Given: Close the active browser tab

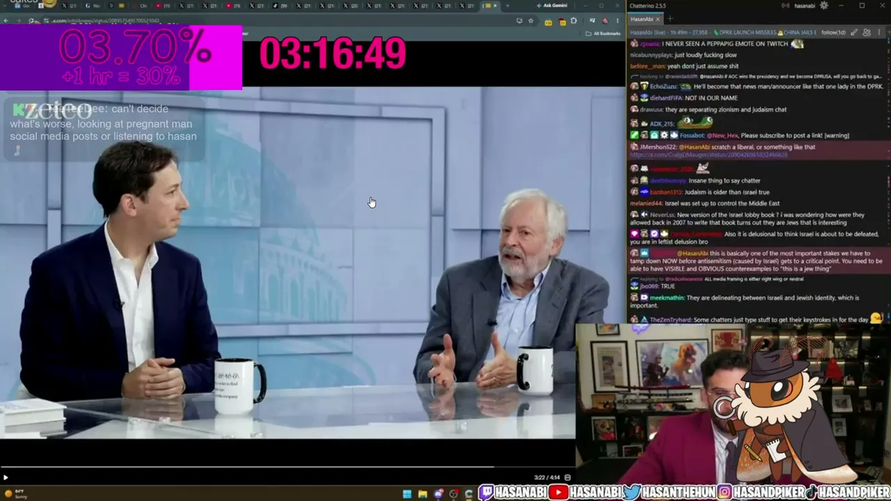Looking at the screenshot, I should tap(495, 6).
